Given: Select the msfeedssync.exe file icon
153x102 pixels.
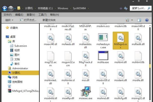Looking at the screenshot, I should pos(103,37).
